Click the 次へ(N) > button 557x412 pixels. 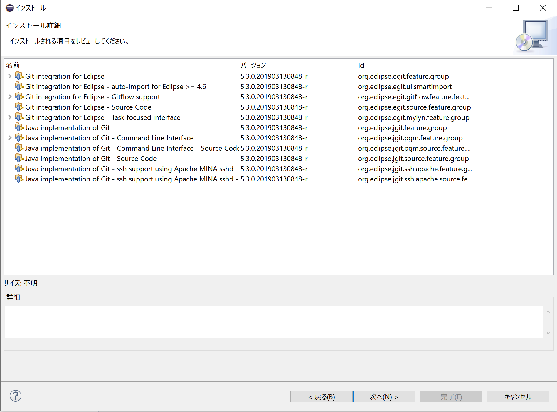[384, 396]
